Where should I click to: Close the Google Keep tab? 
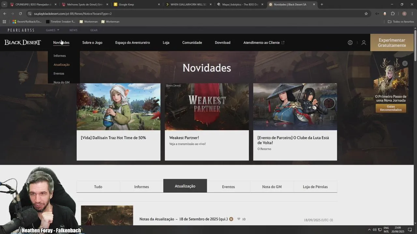159,5
